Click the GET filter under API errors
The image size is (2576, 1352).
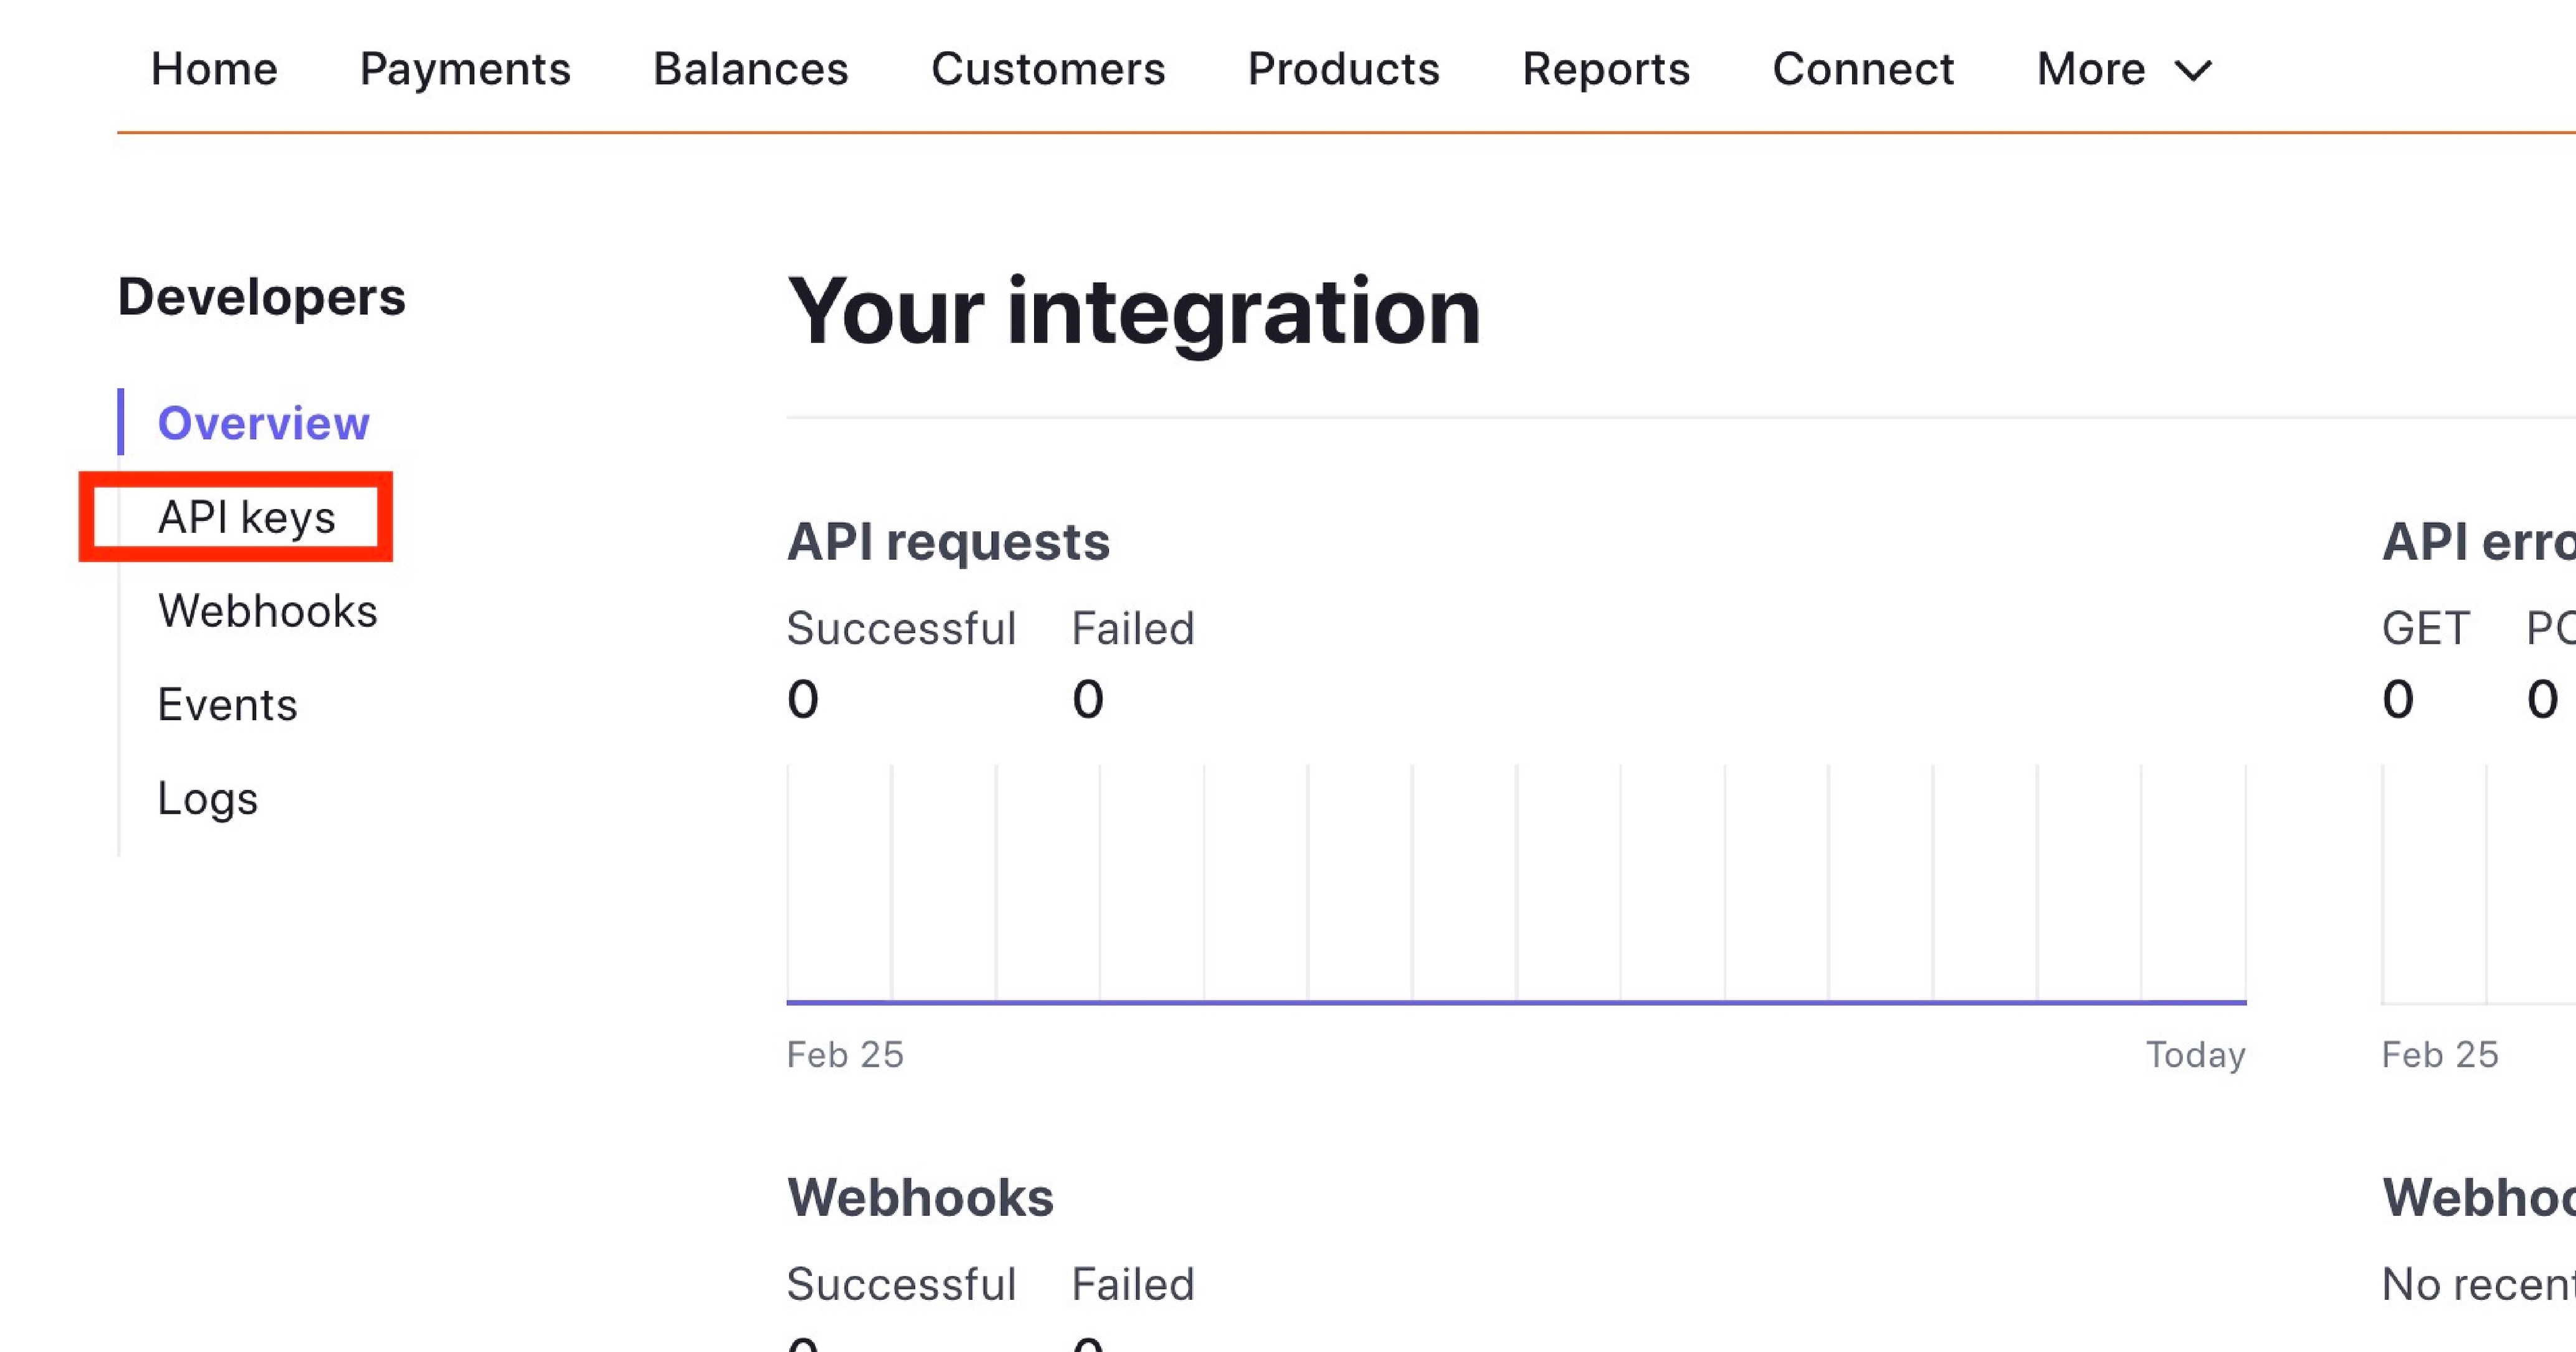pyautogui.click(x=2425, y=629)
